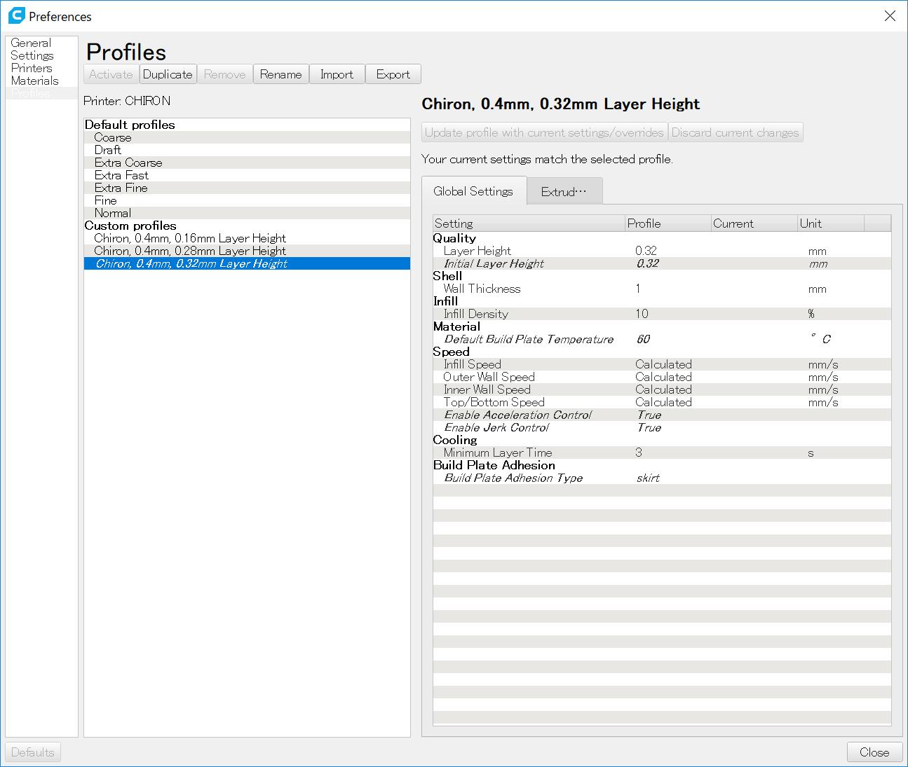Click the Setting column header
Viewport: 908px width, 767px height.
point(529,223)
